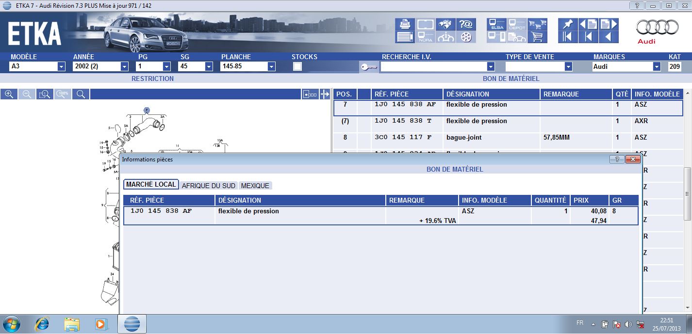Open Internet Explorer from the taskbar
This screenshot has width=692, height=334.
[x=43, y=324]
